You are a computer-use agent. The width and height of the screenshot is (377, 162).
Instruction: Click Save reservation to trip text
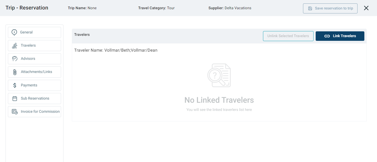pyautogui.click(x=334, y=8)
